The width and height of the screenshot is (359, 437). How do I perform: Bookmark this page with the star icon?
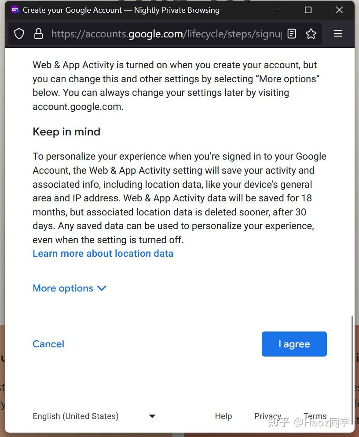(x=311, y=34)
